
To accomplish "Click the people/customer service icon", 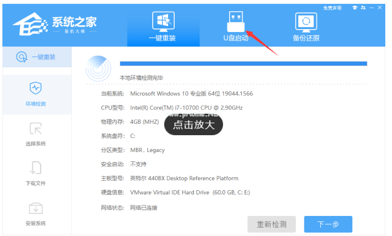I will pyautogui.click(x=362, y=8).
